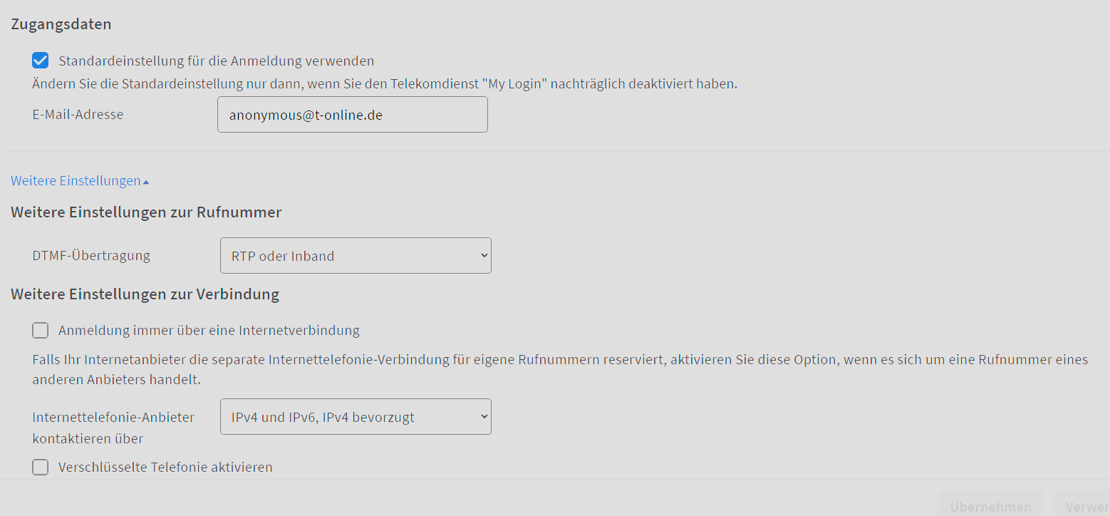Click the chevron arrow of IPv4 bevorzugt select
This screenshot has height=516, width=1110.
[x=484, y=416]
